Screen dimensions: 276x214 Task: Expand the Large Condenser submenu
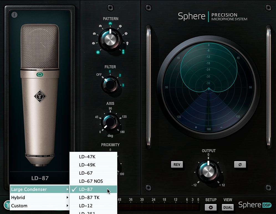pos(39,189)
